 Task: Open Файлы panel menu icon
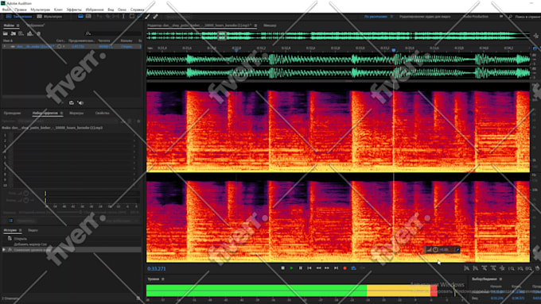pyautogui.click(x=18, y=25)
